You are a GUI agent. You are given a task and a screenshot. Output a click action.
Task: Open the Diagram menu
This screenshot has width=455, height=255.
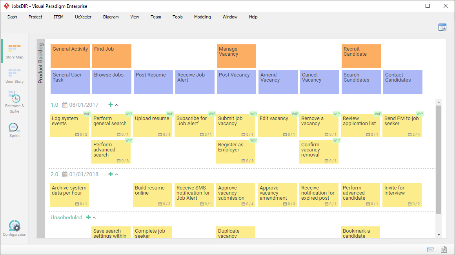point(111,17)
